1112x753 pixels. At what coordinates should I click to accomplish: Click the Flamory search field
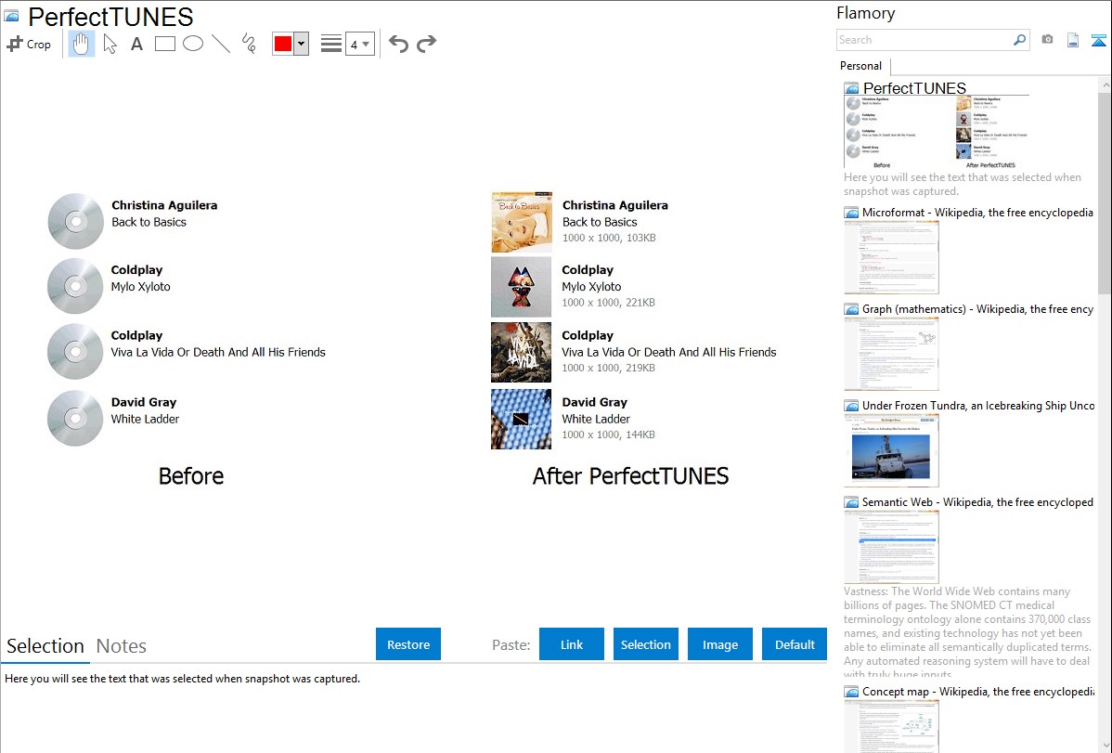(x=925, y=40)
